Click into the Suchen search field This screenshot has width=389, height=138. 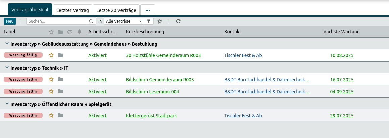pos(57,21)
